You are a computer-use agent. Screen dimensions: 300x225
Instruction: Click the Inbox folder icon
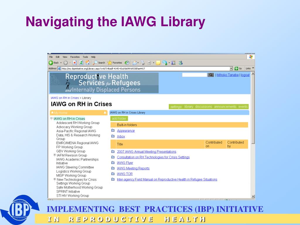pyautogui.click(x=113, y=136)
